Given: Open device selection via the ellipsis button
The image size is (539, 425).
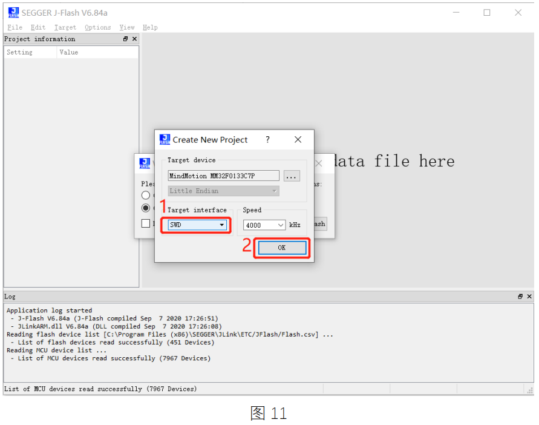Looking at the screenshot, I should [x=292, y=176].
